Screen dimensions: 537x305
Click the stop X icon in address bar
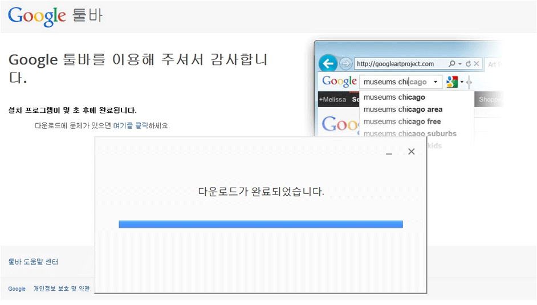(x=477, y=64)
